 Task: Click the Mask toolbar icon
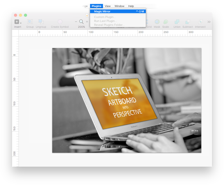point(157,22)
